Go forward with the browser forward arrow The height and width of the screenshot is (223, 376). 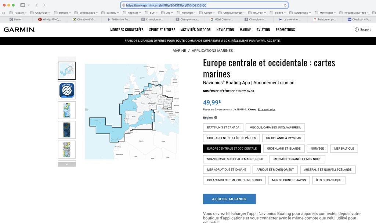pos(44,5)
